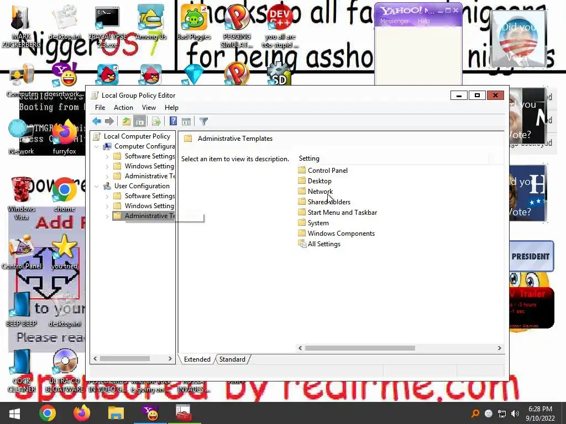566x424 pixels.
Task: Select the Among Us desktop icon
Action: coord(151,22)
